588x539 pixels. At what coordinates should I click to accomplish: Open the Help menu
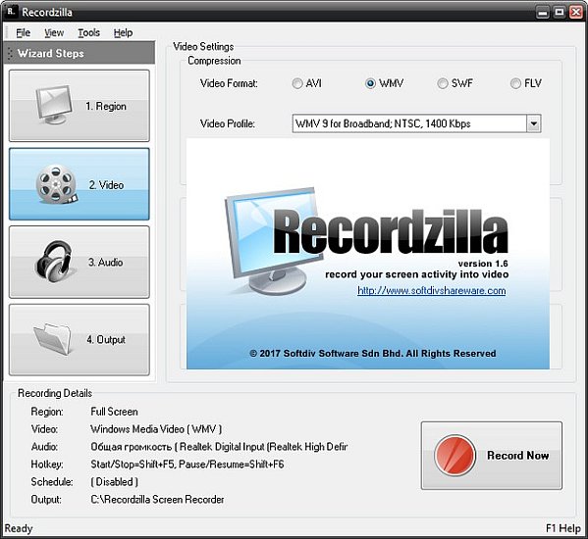pyautogui.click(x=123, y=33)
